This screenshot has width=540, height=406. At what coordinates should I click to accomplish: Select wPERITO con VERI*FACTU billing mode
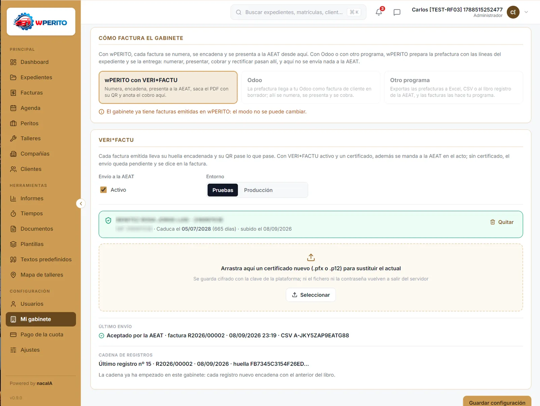coord(168,87)
